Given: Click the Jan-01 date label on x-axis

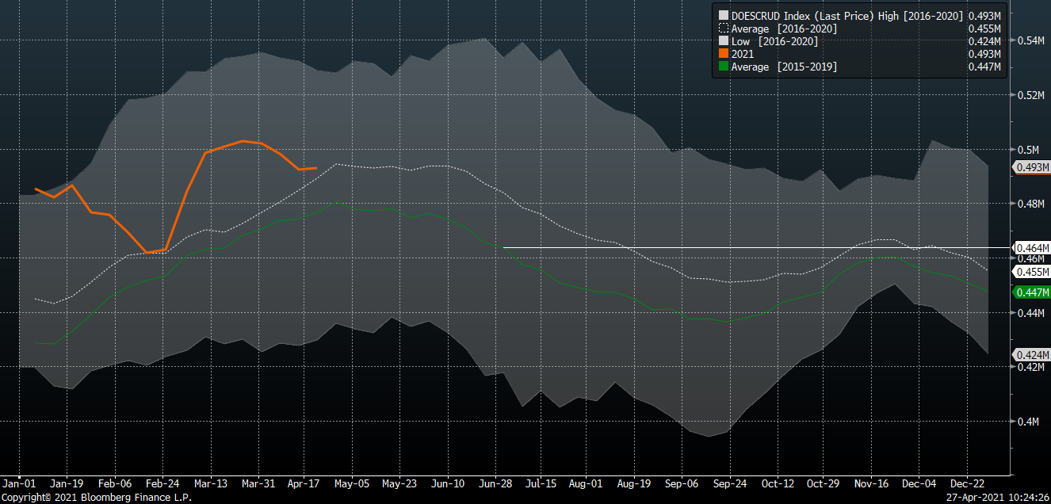Looking at the screenshot, I should click(x=19, y=483).
